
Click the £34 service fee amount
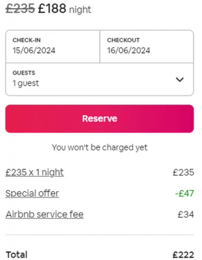186,215
